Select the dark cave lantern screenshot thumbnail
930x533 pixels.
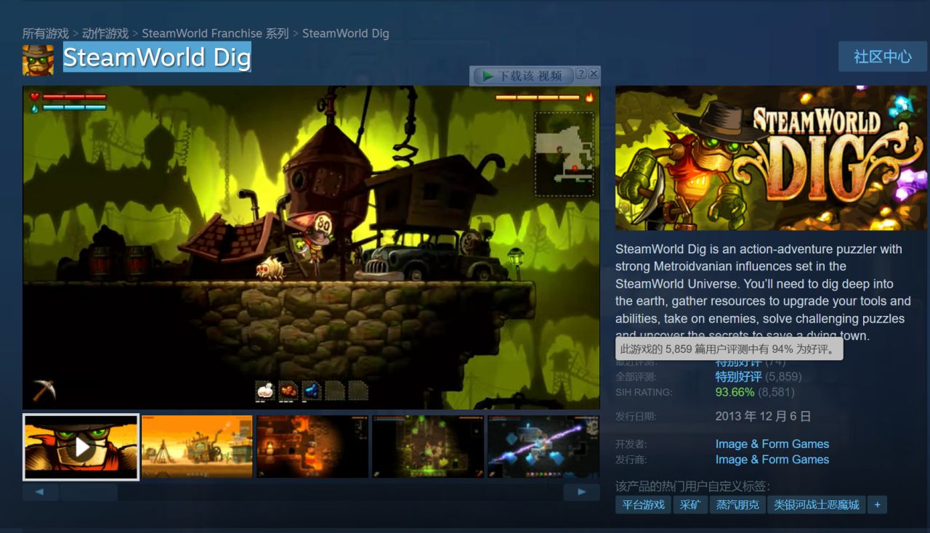pos(312,447)
